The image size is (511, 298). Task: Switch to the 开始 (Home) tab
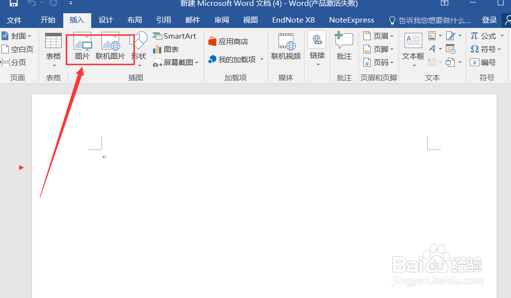pos(48,20)
